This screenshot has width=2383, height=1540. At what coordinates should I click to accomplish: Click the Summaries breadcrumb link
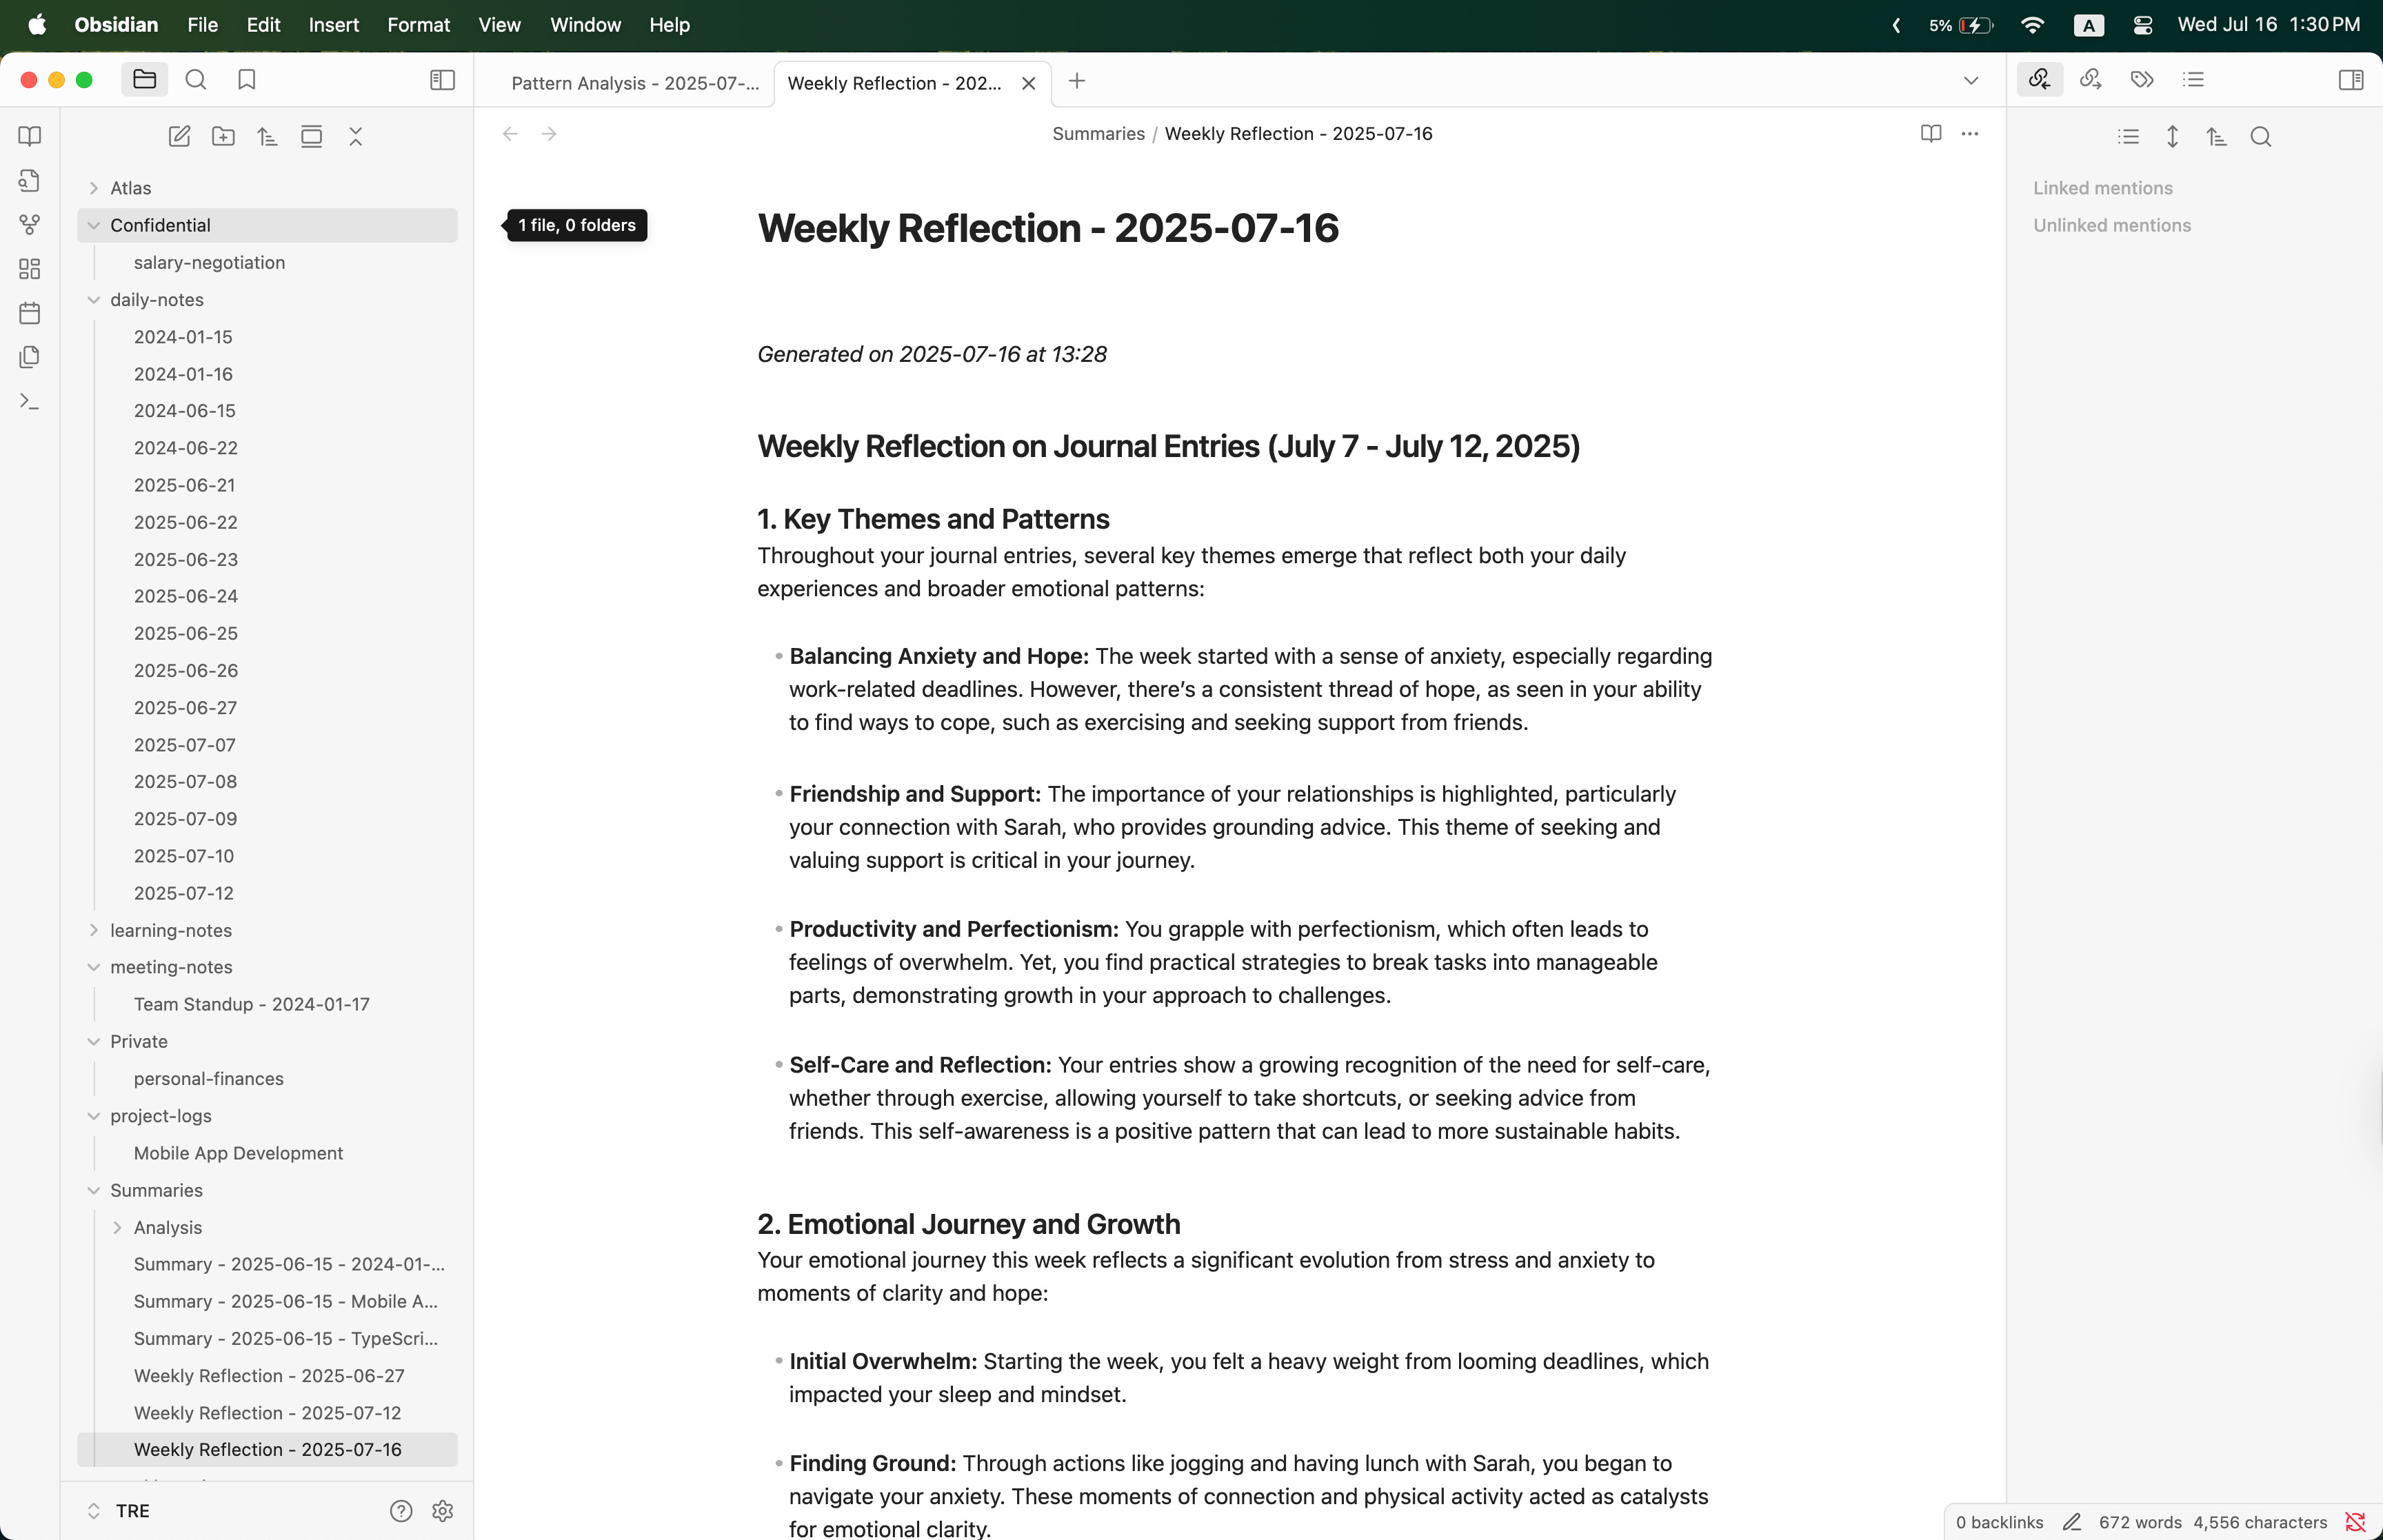point(1097,134)
